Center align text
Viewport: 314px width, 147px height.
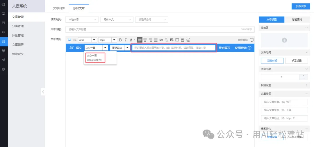[145, 40]
